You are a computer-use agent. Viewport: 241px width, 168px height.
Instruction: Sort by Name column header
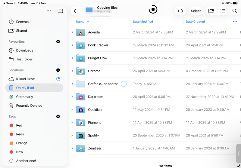(83, 22)
